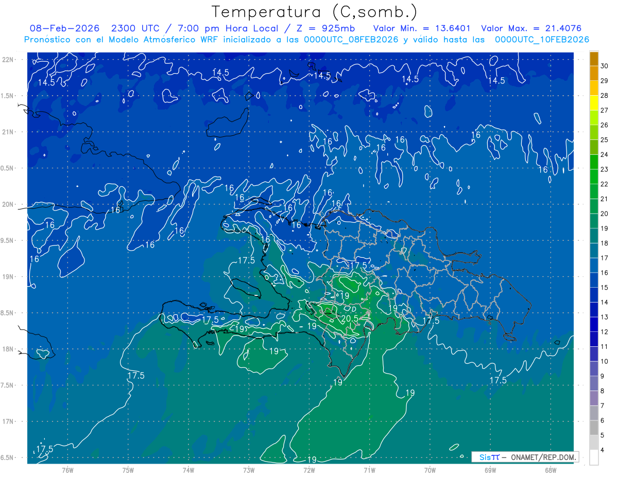Click the '13' label on the color scale
The width and height of the screenshot is (618, 477).
point(604,317)
